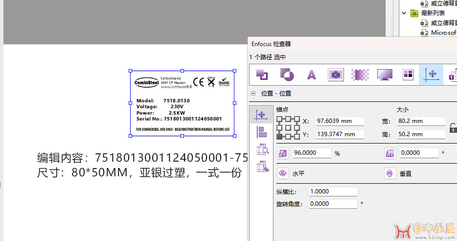Flip the selection horizontally (水平 icon)
Image resolution: width=457 pixels, height=241 pixels.
pyautogui.click(x=283, y=173)
